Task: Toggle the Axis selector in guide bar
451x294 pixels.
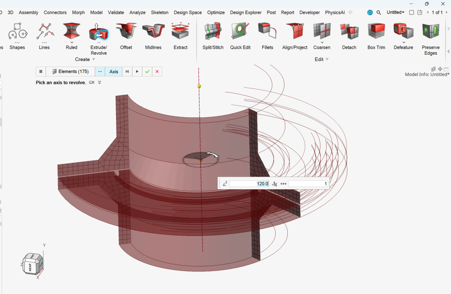Action: tap(114, 71)
